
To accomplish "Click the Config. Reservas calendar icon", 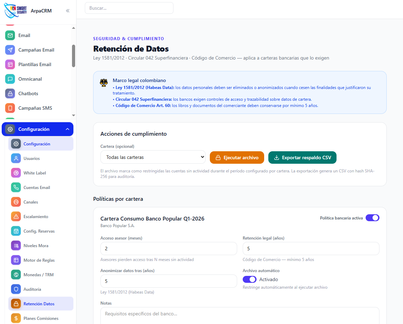I will click(x=16, y=231).
